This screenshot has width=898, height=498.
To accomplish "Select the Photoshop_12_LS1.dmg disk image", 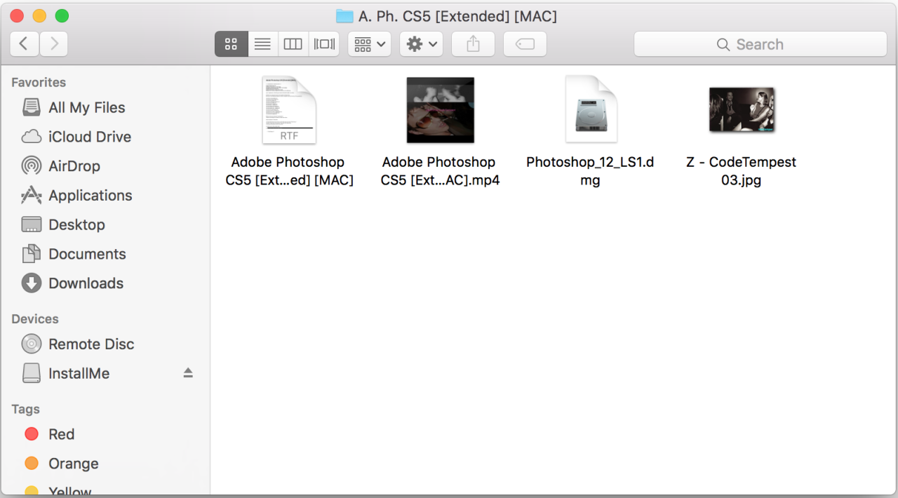I will (591, 110).
